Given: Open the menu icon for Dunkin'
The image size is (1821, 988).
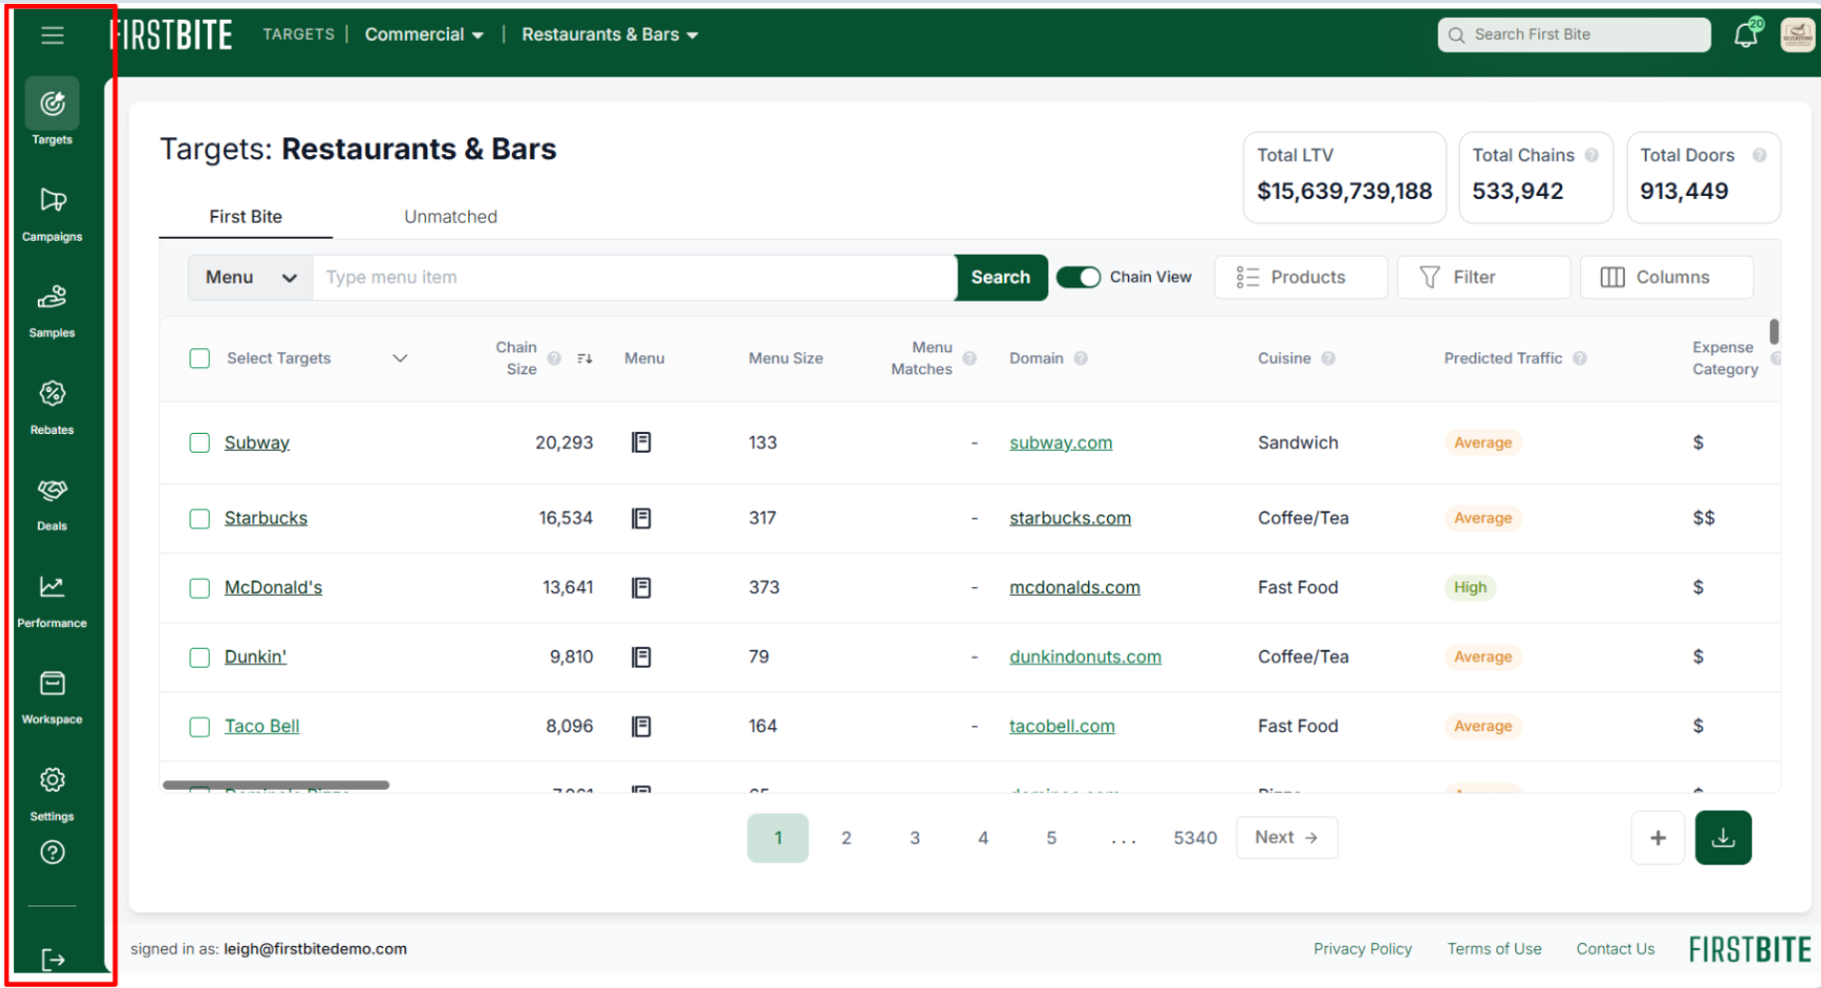Looking at the screenshot, I should [642, 657].
